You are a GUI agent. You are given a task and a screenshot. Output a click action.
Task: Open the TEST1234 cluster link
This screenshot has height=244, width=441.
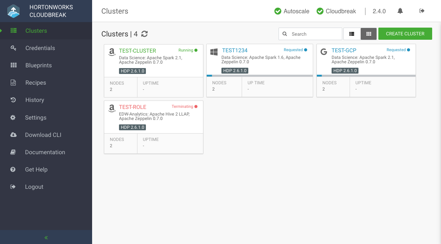coord(235,50)
